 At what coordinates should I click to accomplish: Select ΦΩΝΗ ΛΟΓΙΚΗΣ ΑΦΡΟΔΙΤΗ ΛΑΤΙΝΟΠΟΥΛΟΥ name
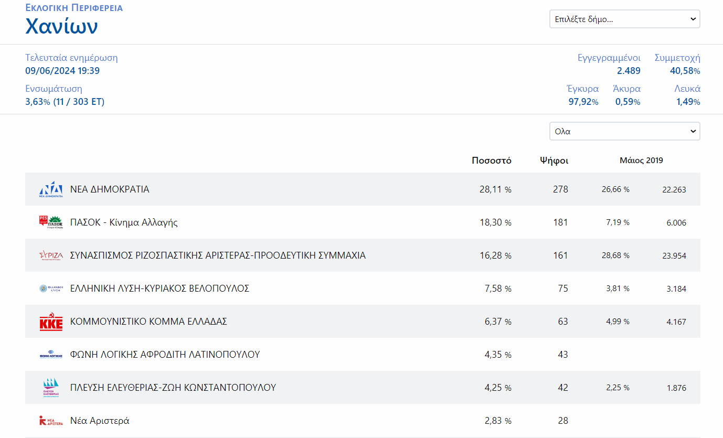tap(165, 355)
